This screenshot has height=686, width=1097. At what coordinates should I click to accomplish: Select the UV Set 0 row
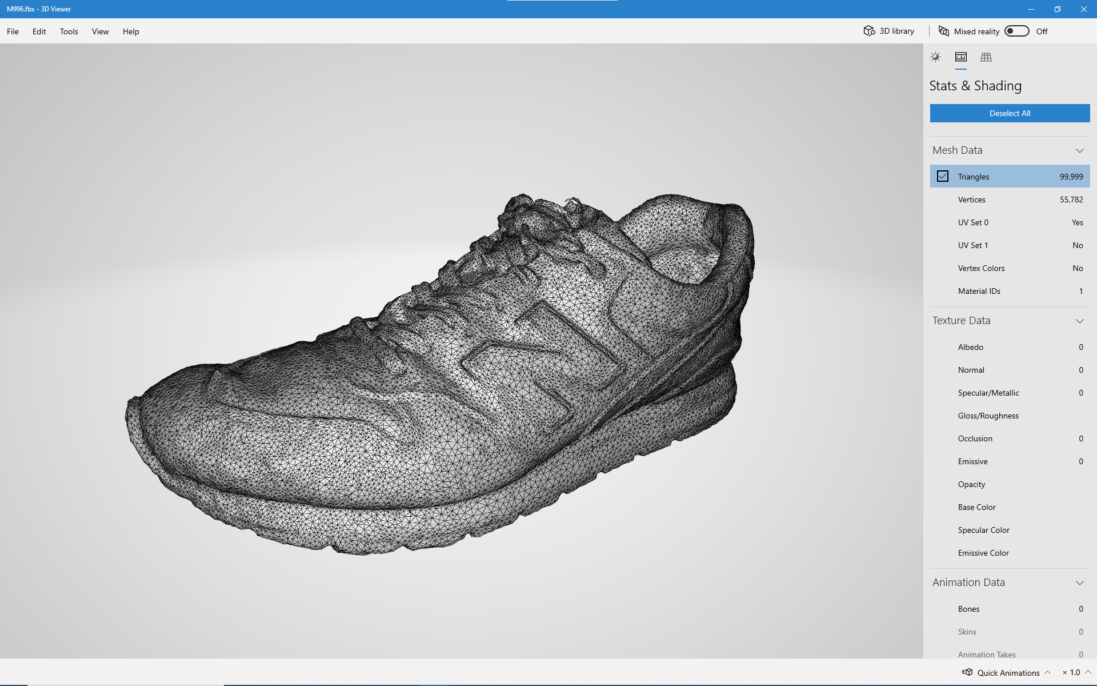click(x=1010, y=222)
